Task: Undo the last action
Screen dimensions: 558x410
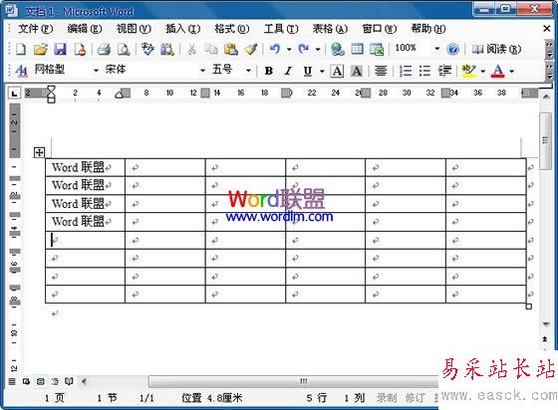Action: (x=275, y=49)
